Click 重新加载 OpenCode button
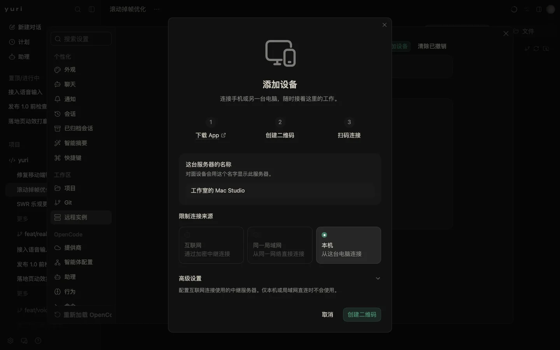Image resolution: width=560 pixels, height=350 pixels. pyautogui.click(x=83, y=315)
